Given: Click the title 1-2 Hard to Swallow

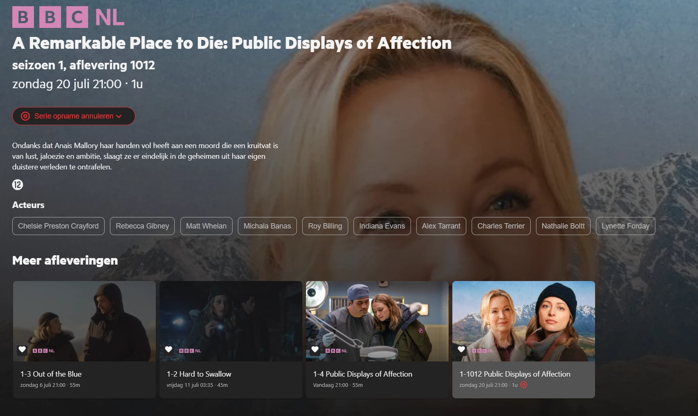Looking at the screenshot, I should pyautogui.click(x=199, y=374).
